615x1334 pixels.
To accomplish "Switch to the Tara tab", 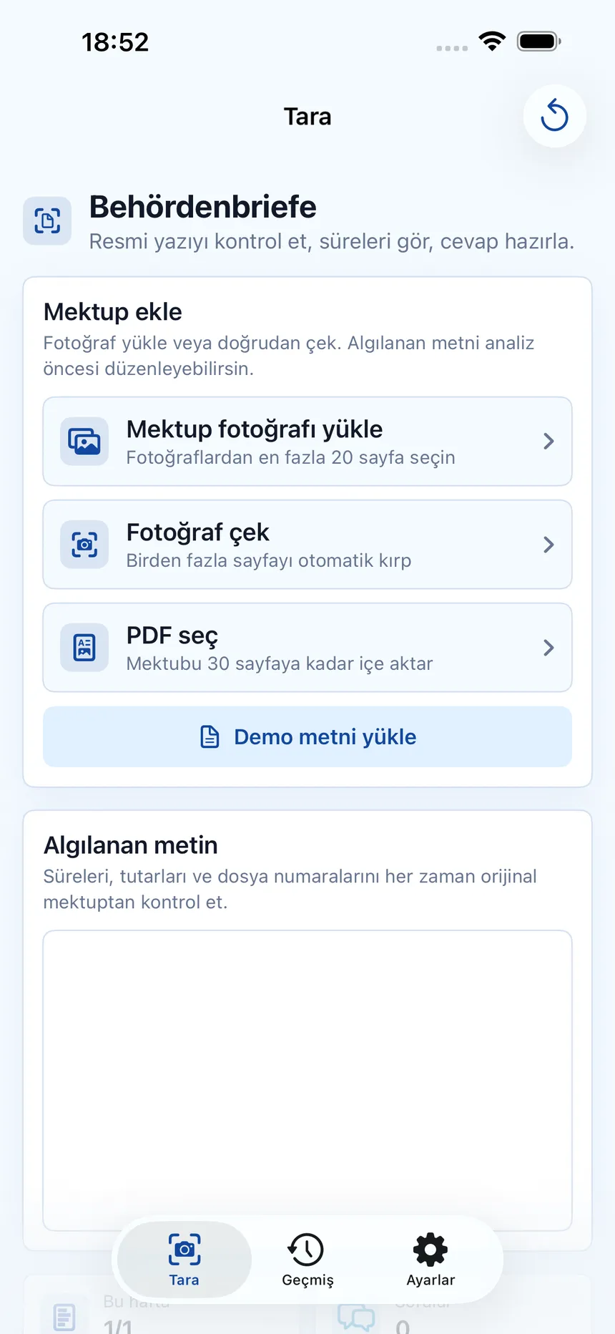I will tap(184, 1260).
